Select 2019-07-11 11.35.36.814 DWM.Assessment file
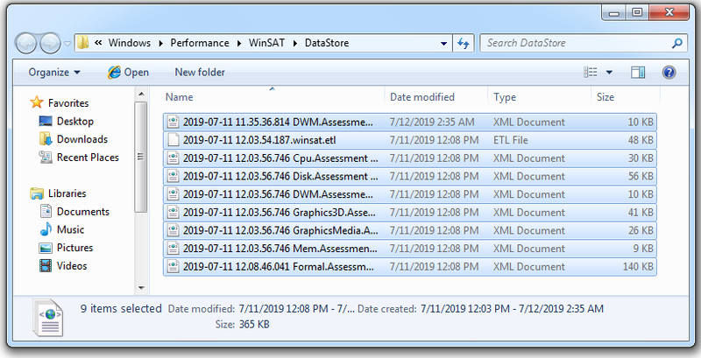This screenshot has width=701, height=358. 410,122
